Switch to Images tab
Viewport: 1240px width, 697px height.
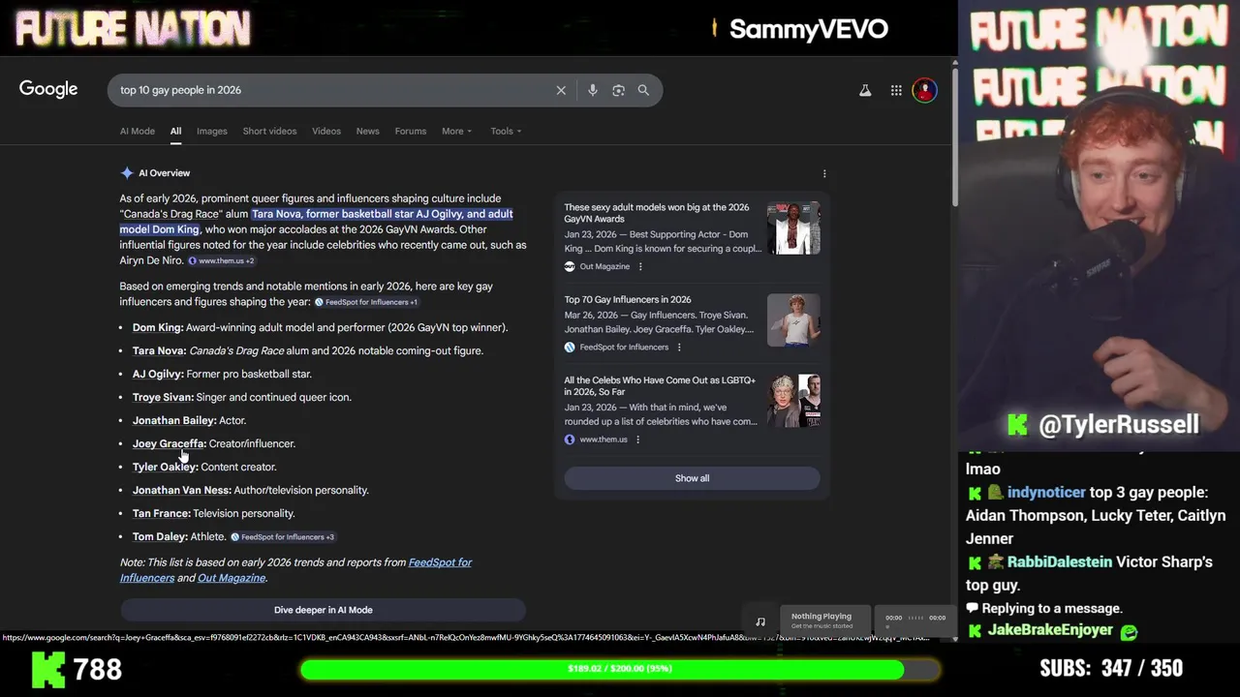pyautogui.click(x=212, y=131)
